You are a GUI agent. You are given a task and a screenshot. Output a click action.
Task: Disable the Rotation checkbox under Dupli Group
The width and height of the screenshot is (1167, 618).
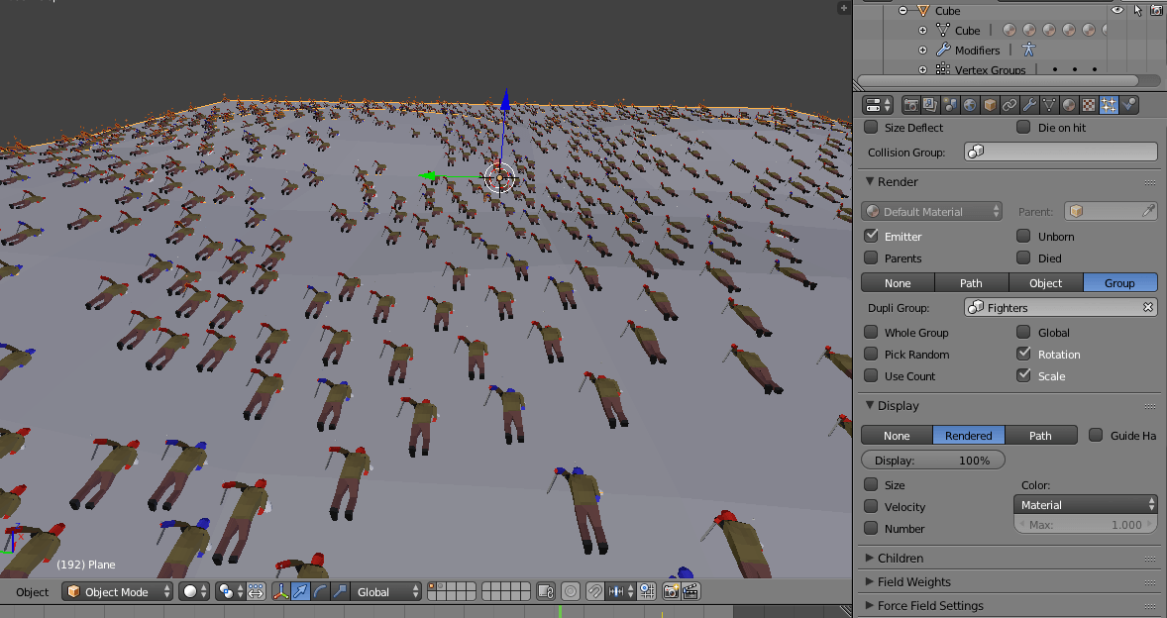(x=1024, y=354)
